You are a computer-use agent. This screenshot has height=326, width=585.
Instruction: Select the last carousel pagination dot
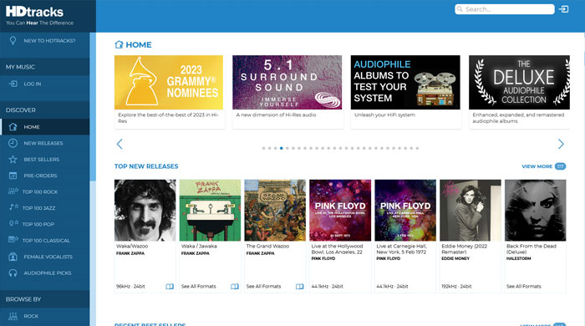click(x=417, y=149)
